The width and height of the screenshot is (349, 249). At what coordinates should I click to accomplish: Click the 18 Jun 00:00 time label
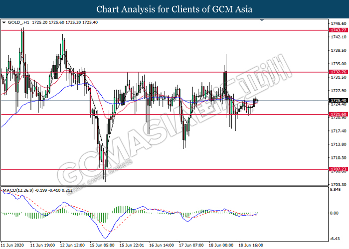(221, 245)
